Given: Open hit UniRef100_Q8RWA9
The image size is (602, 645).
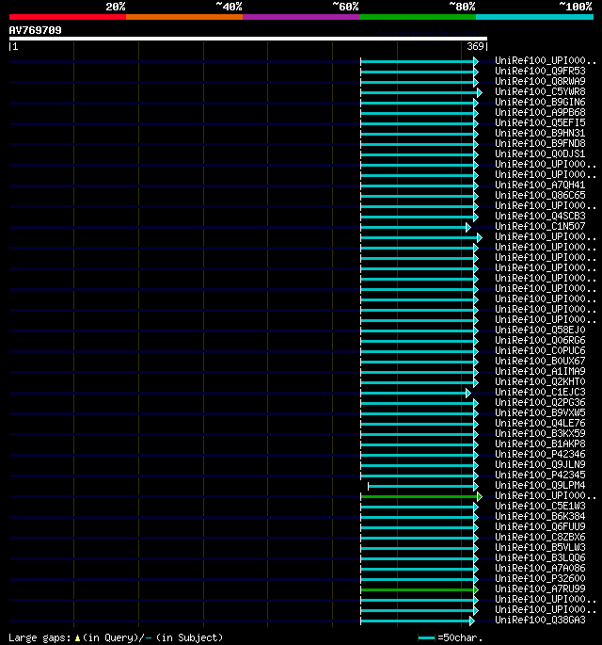Looking at the screenshot, I should [540, 81].
